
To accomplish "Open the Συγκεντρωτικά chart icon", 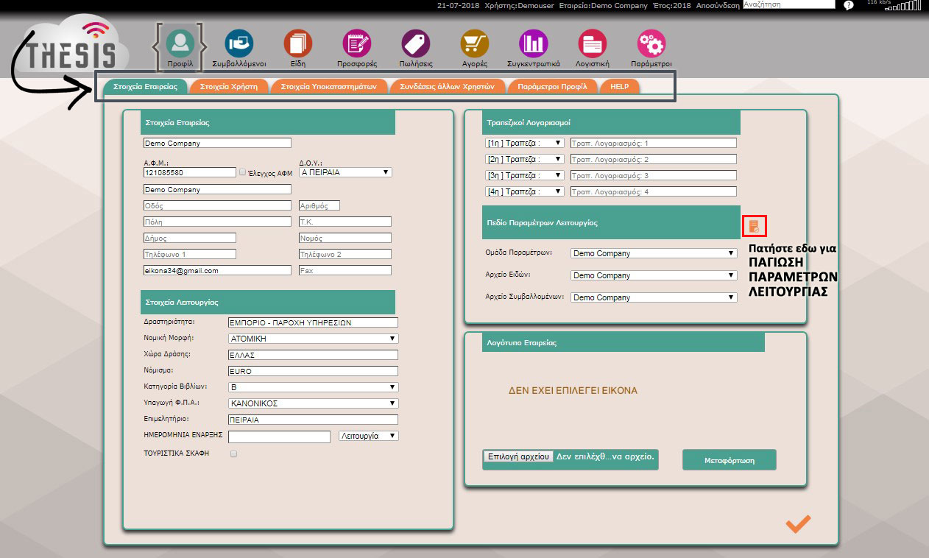I will click(x=533, y=44).
